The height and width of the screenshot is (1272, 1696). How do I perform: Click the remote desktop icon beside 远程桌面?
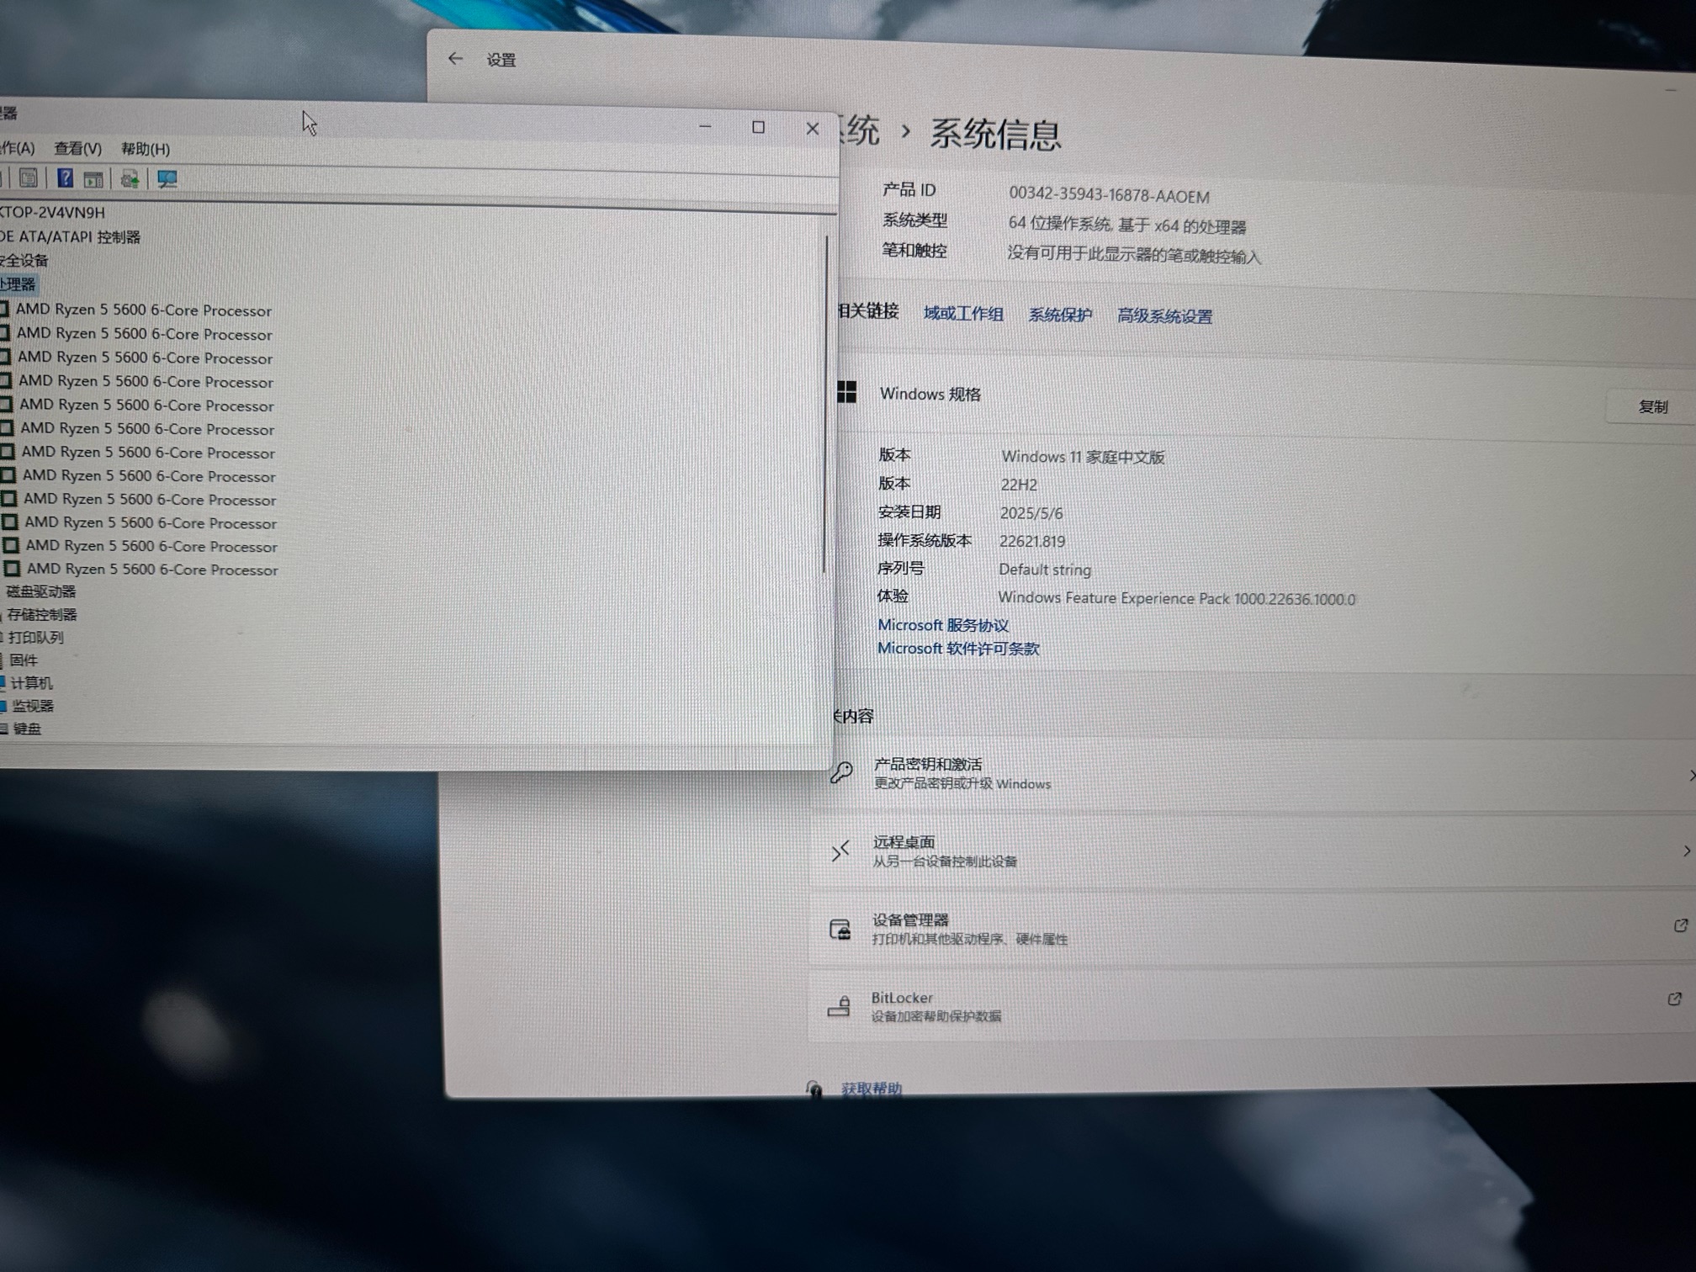[x=840, y=851]
